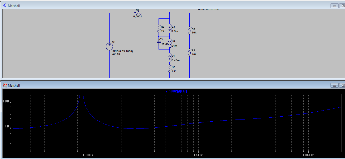The width and height of the screenshot is (345, 159).
Task: Minimize the Marshall schematic window
Action: pyautogui.click(x=335, y=6)
